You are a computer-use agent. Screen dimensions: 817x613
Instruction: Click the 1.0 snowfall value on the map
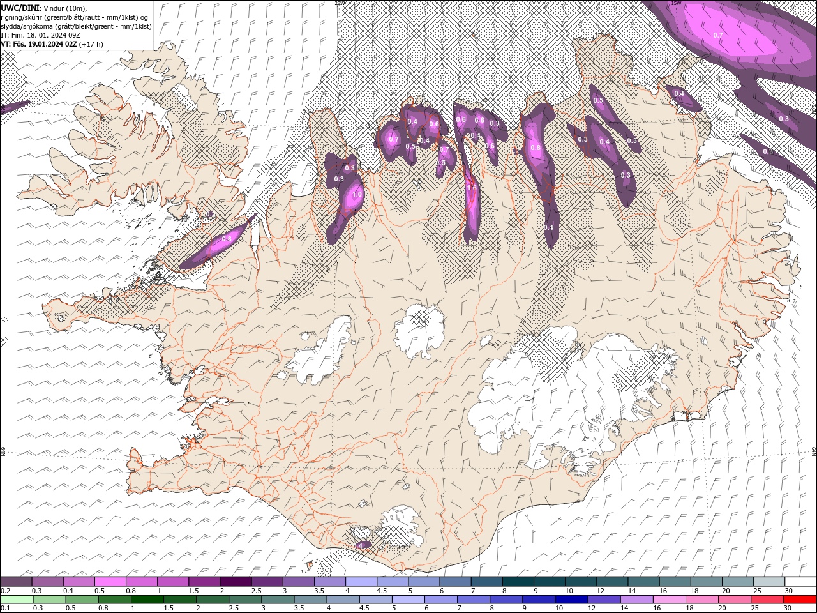(357, 194)
